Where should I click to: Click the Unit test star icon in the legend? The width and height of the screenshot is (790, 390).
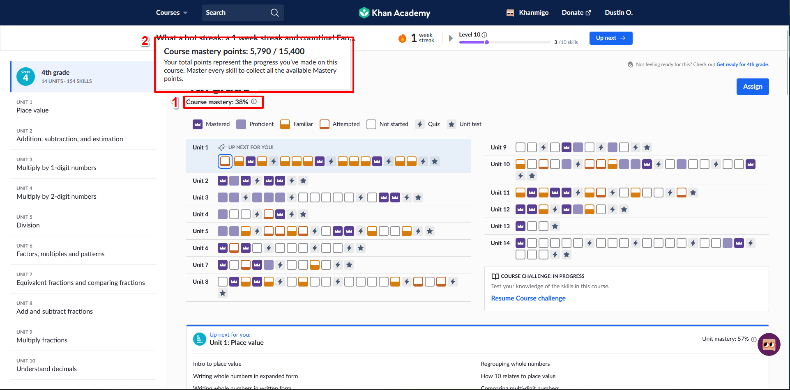tap(451, 124)
